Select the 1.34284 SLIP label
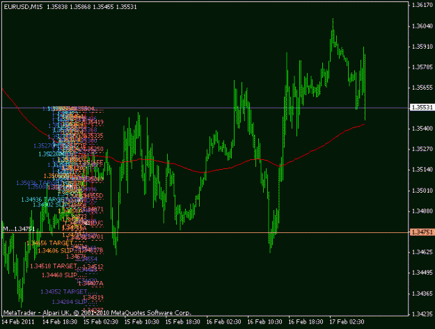 [x=70, y=302]
